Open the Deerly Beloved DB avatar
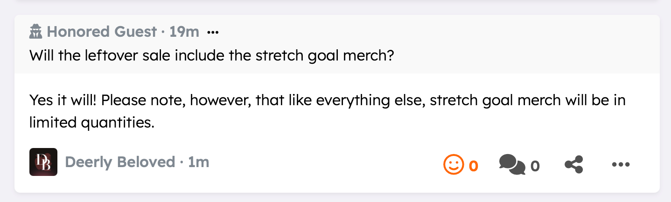This screenshot has height=202, width=671. click(43, 162)
